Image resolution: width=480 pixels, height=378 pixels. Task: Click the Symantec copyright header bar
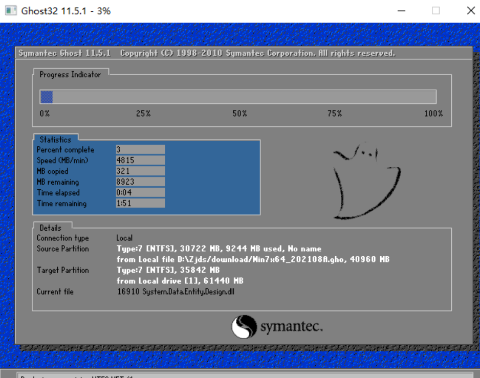[207, 53]
